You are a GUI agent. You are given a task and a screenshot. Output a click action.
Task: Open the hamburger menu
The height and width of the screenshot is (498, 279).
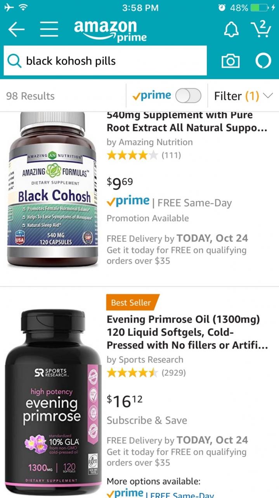click(x=49, y=30)
